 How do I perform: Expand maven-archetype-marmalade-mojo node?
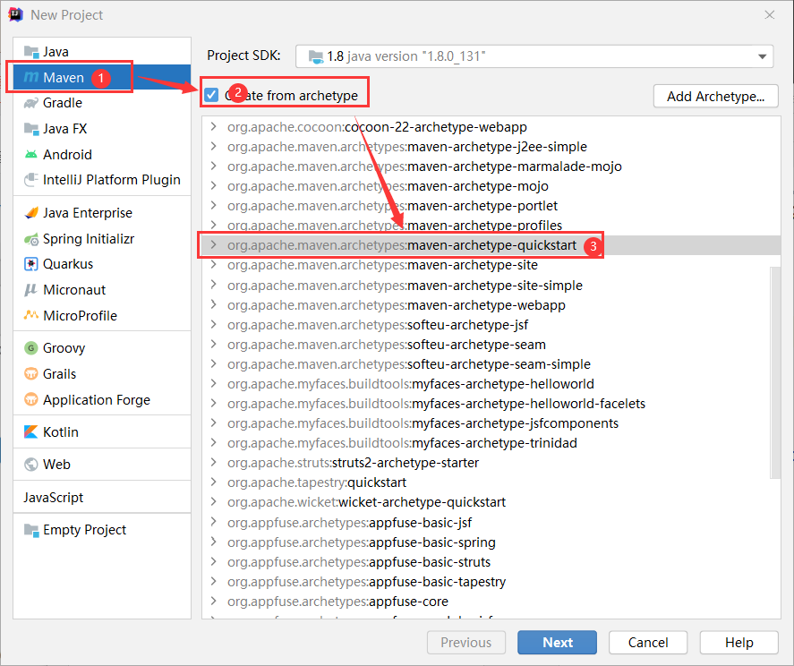pyautogui.click(x=214, y=166)
